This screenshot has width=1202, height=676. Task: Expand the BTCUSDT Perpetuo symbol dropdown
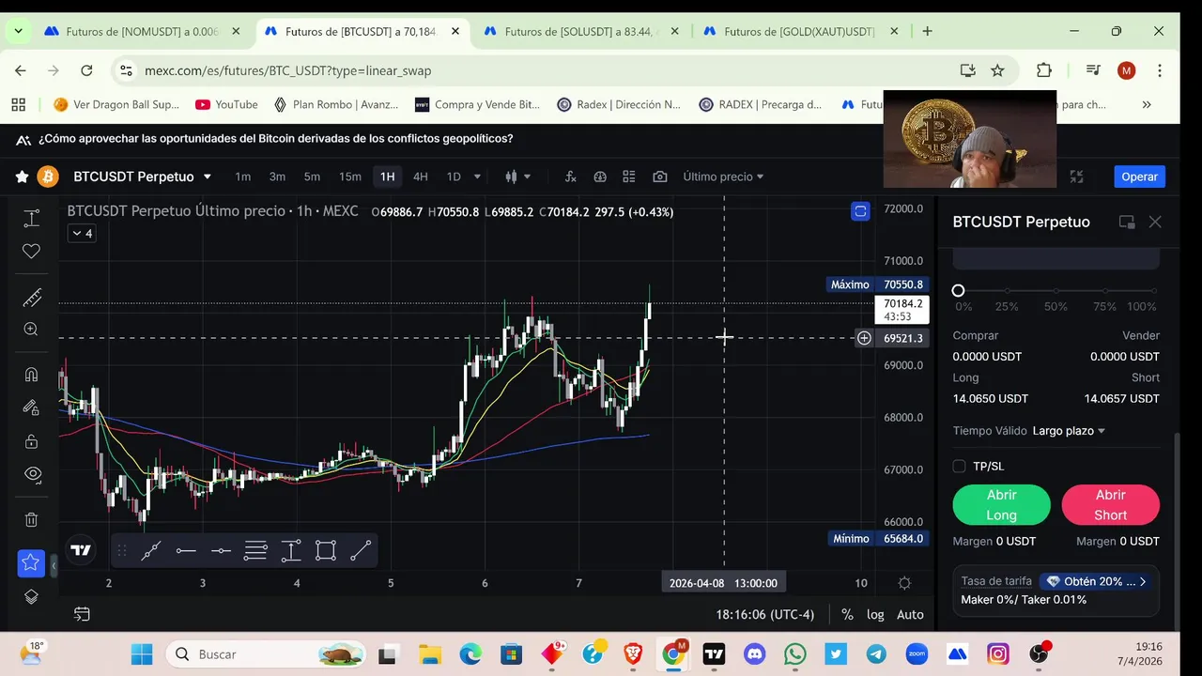pyautogui.click(x=208, y=177)
